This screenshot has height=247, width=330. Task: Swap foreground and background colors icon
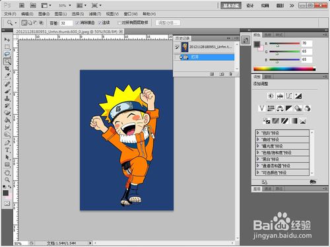(x=10, y=187)
